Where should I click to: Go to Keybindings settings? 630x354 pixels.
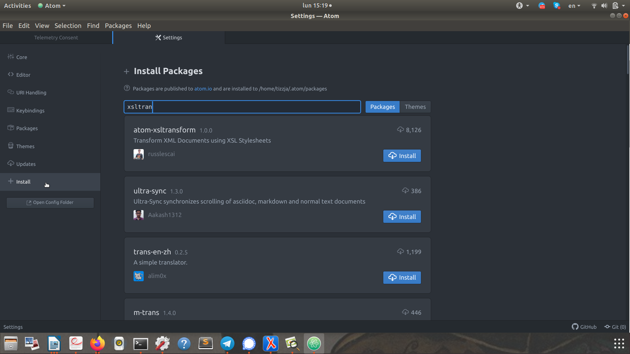pos(50,110)
